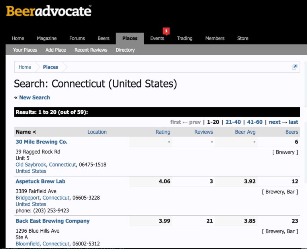The height and width of the screenshot is (249, 307).
Task: Click the Home breadcrumb
Action: click(25, 67)
